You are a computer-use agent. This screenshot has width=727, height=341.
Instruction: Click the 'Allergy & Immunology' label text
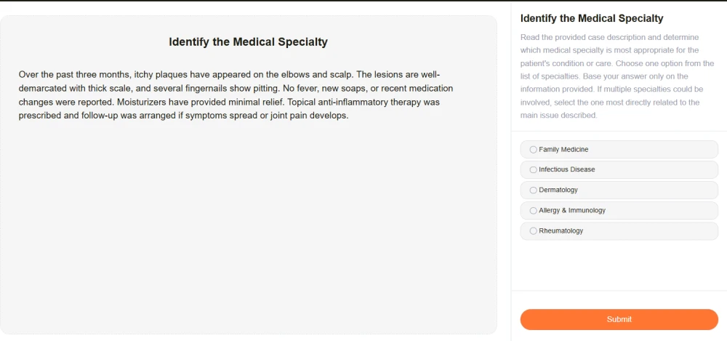[x=572, y=211]
